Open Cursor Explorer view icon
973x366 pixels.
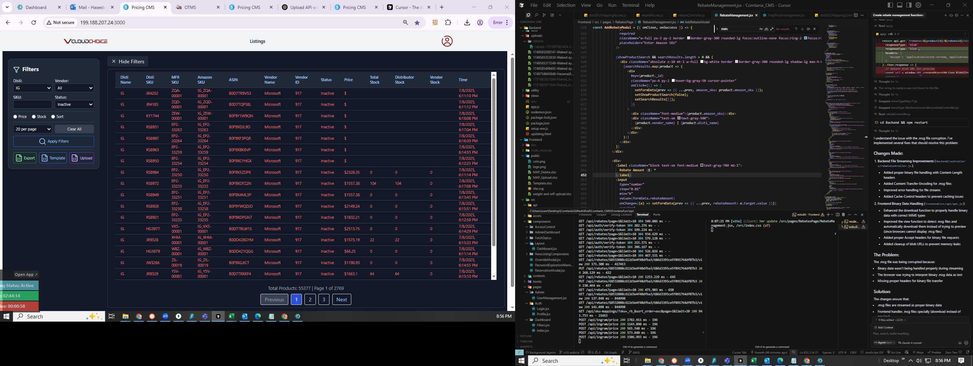pos(528,15)
